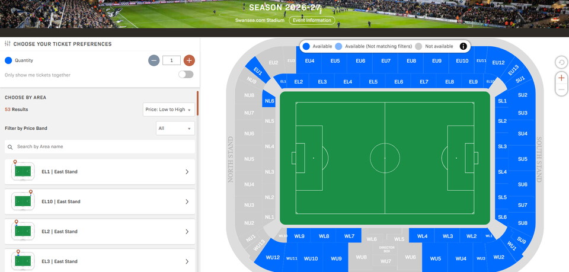Click the map legend info icon
Screen dimensions: 569x272
pos(463,46)
